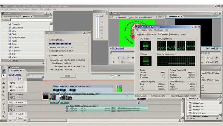Click the timeline playhead marker
Image resolution: width=223 pixels, height=126 pixels.
point(43,77)
